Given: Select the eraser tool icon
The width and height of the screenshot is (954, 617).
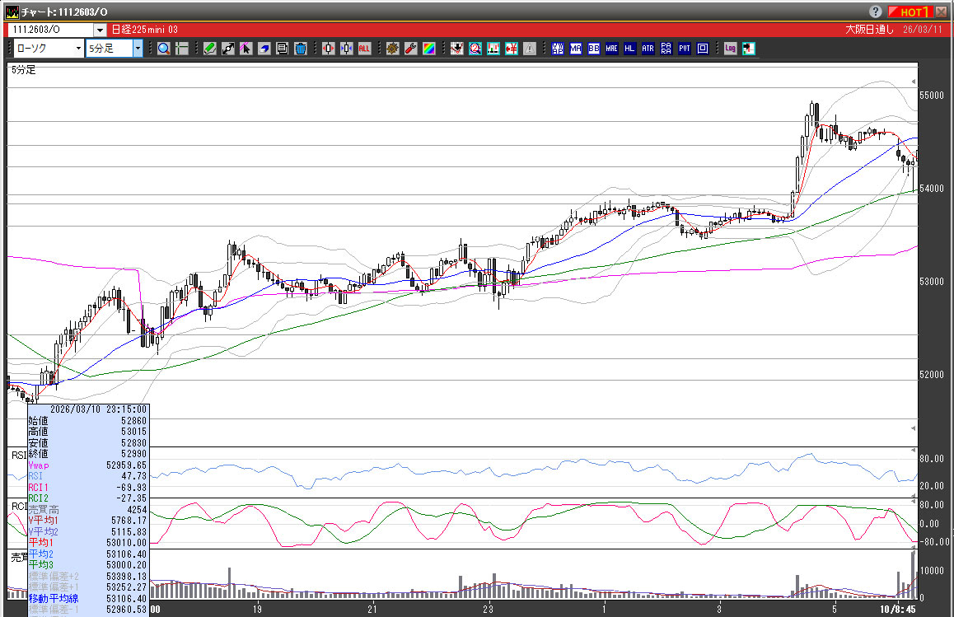Looking at the screenshot, I should 264,49.
